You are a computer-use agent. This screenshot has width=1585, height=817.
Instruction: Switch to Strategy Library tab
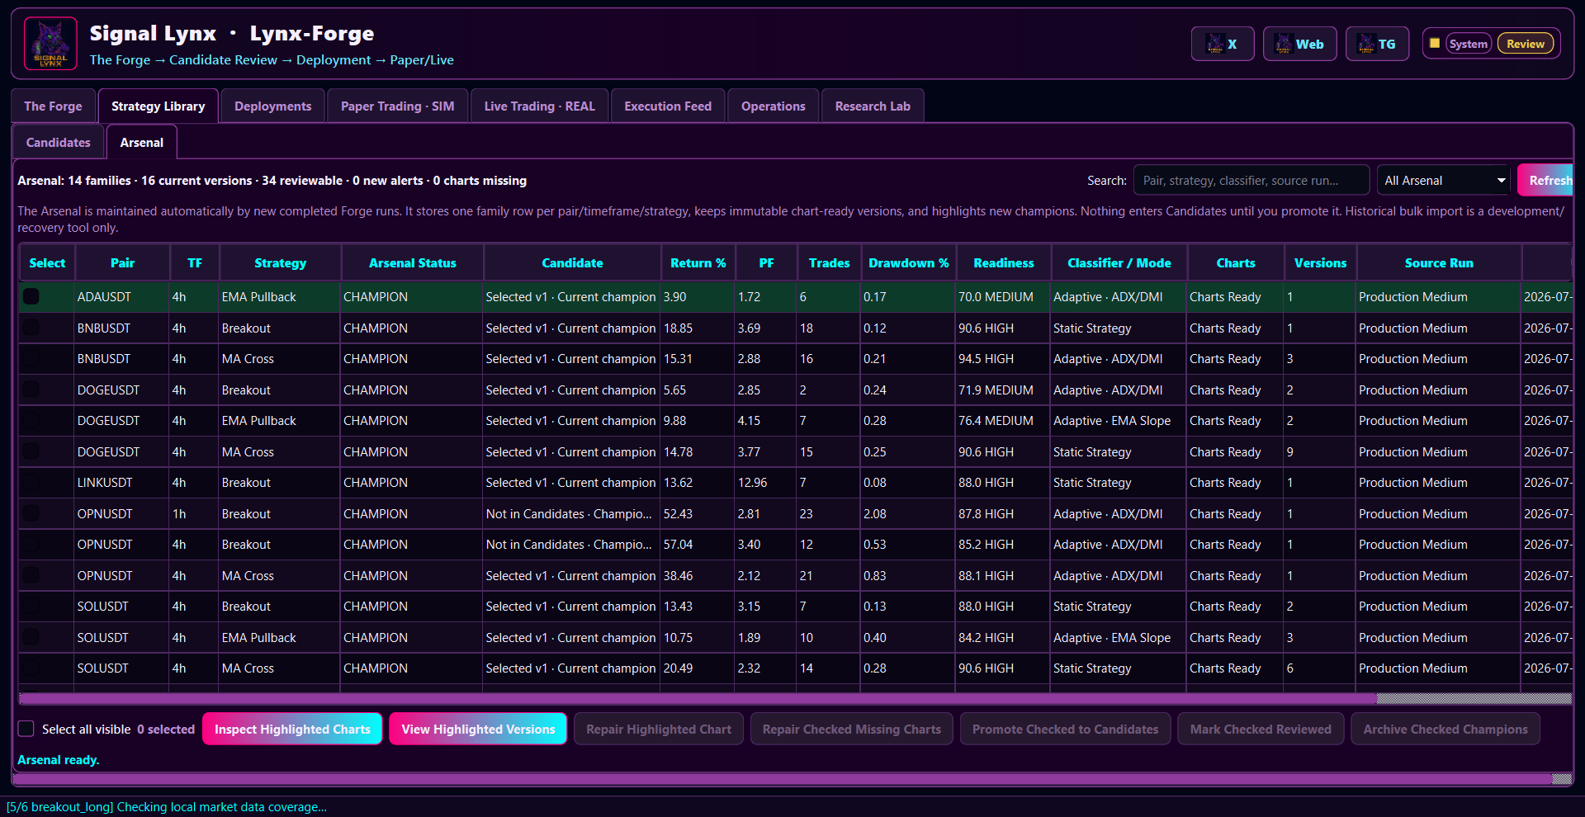click(x=158, y=106)
